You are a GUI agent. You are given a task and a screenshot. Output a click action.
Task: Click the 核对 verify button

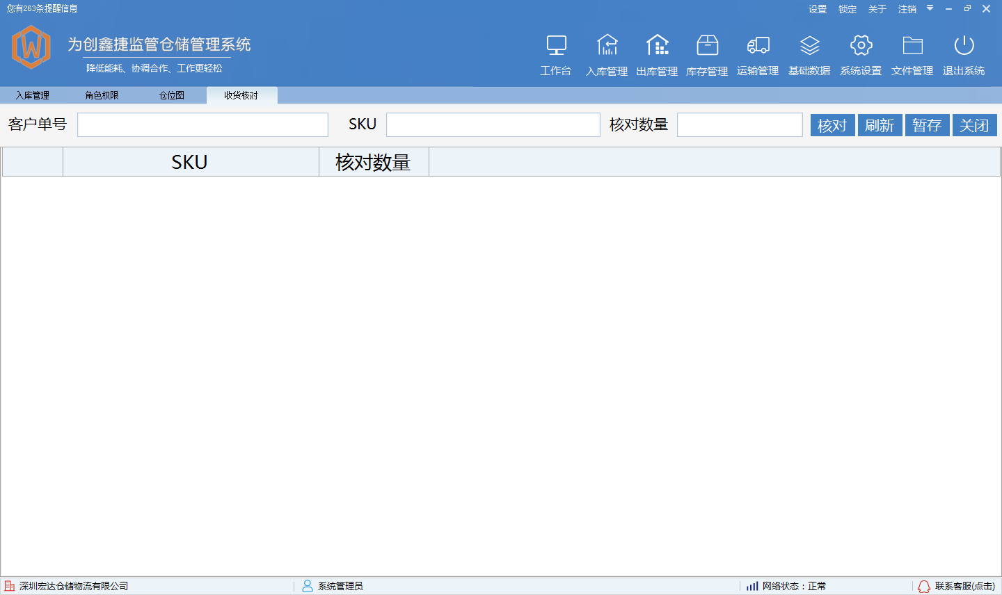[x=832, y=125]
